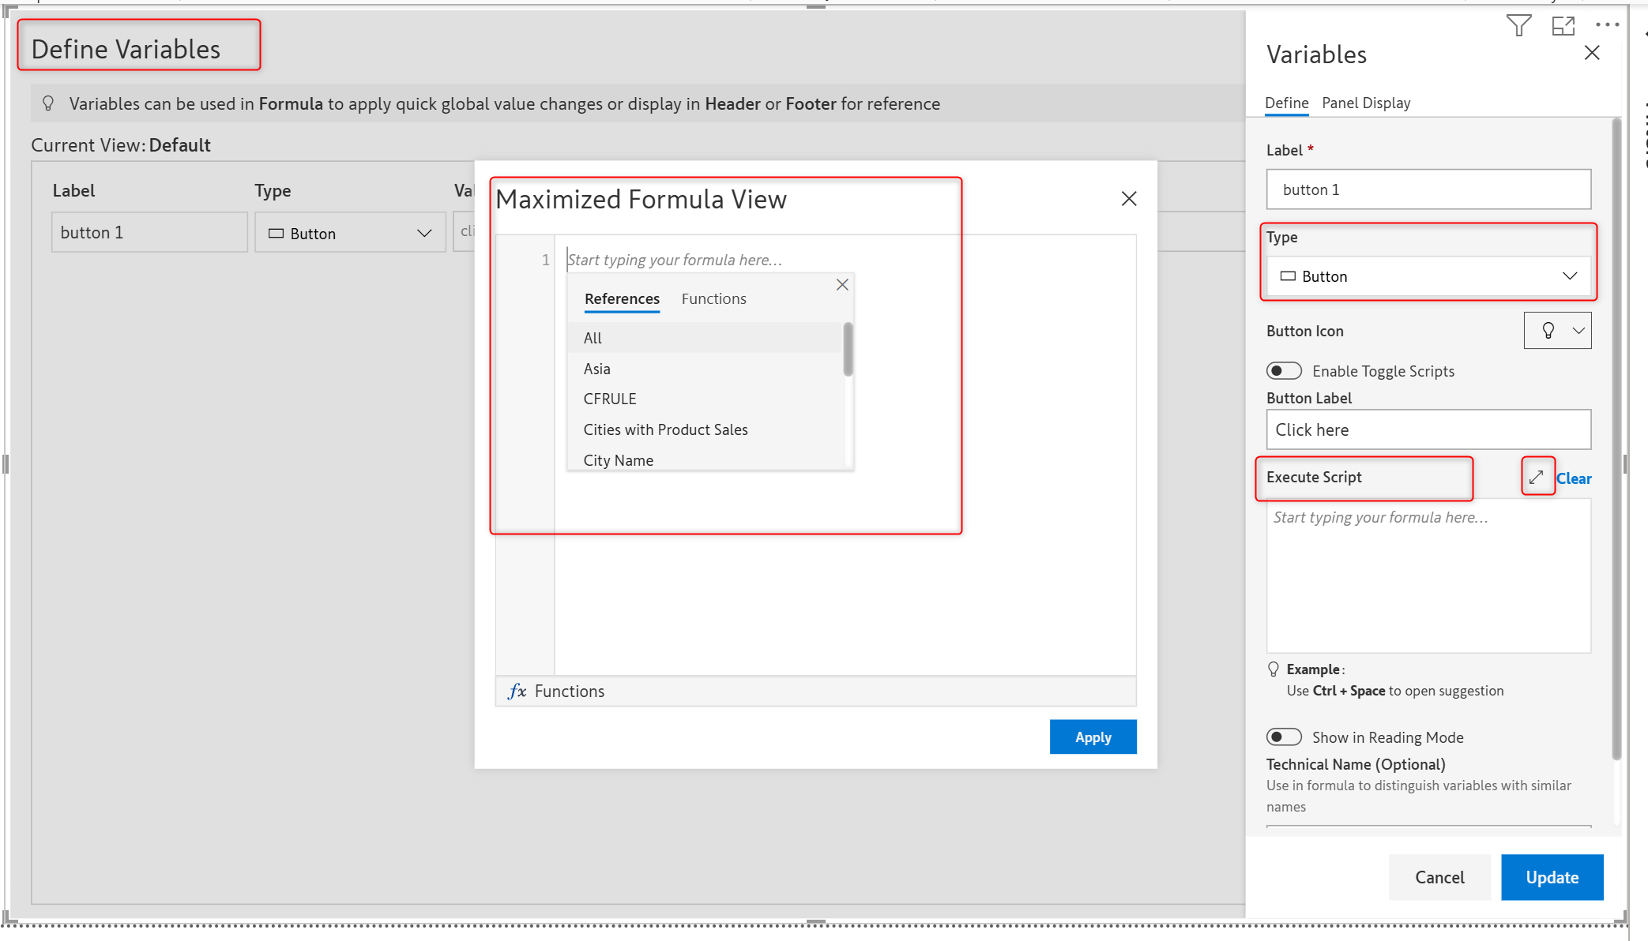1648x941 pixels.
Task: Click the Button Label text field
Action: pos(1428,429)
